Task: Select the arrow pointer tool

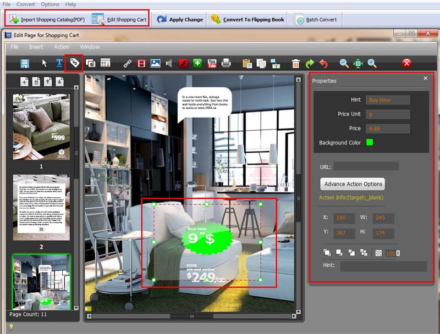Action: pyautogui.click(x=45, y=63)
